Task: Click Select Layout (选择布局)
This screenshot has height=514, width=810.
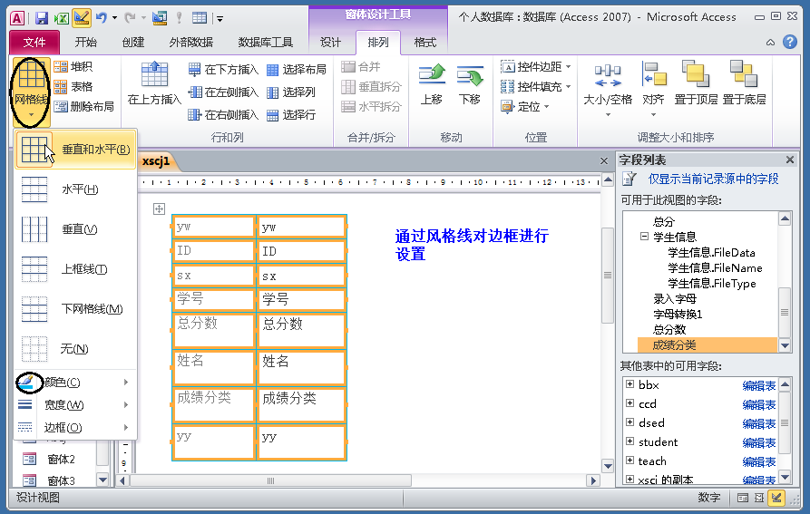Action: (x=297, y=69)
